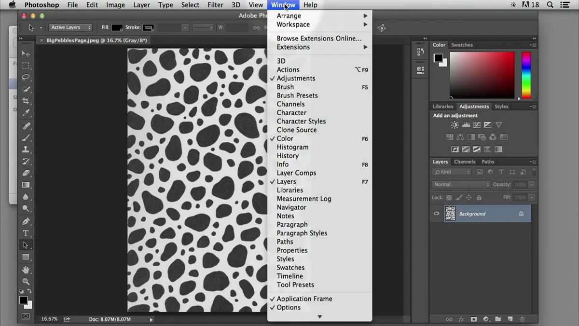Toggle lock image pixels brush icon

point(459,197)
